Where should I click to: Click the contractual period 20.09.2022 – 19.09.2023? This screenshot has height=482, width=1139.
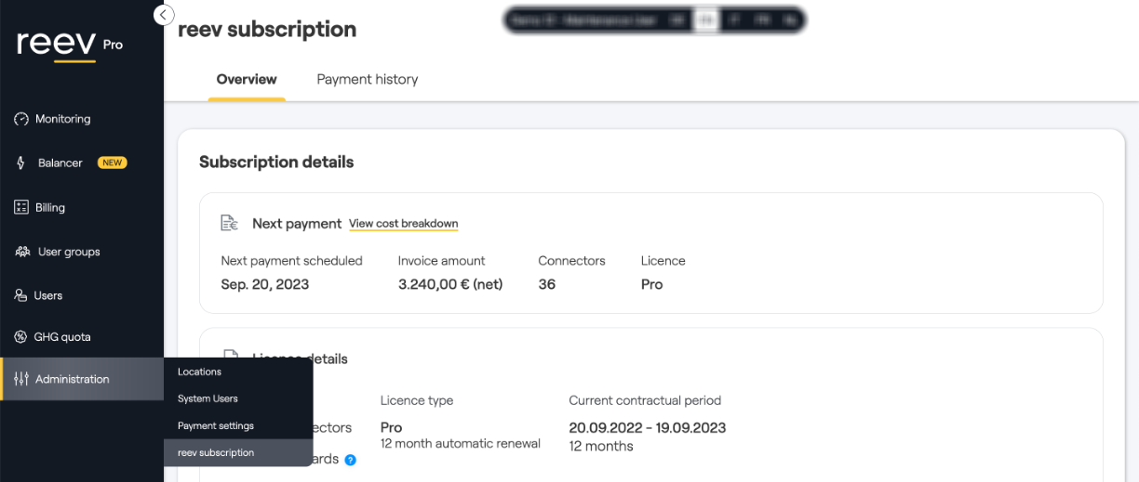coord(648,427)
